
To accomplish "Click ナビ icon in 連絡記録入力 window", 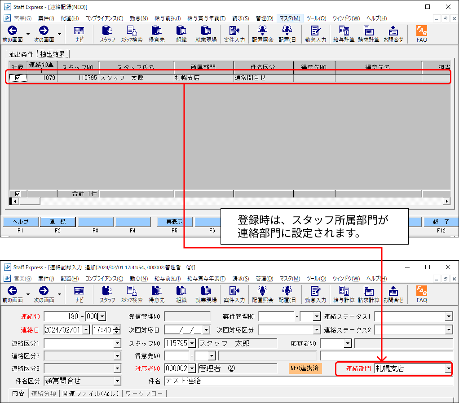I will tap(79, 294).
